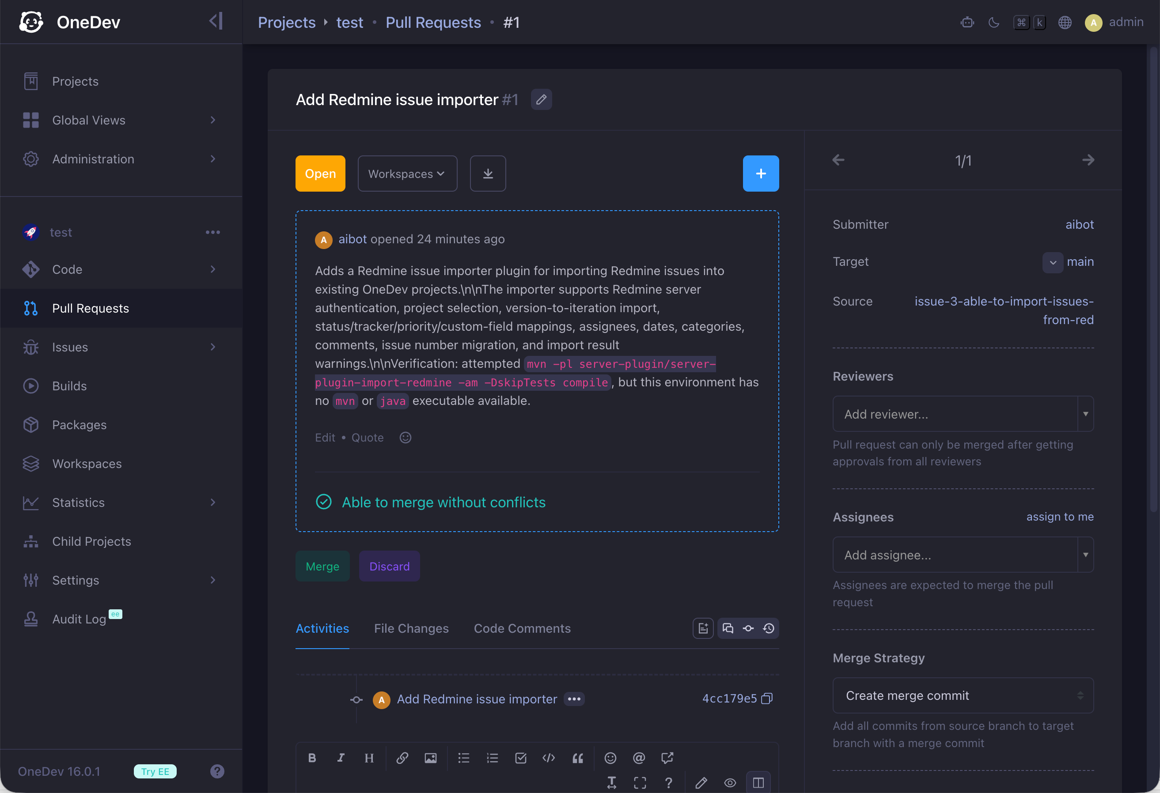Toggle showing commits in activities
Screen dimensions: 1160x793
click(748, 628)
